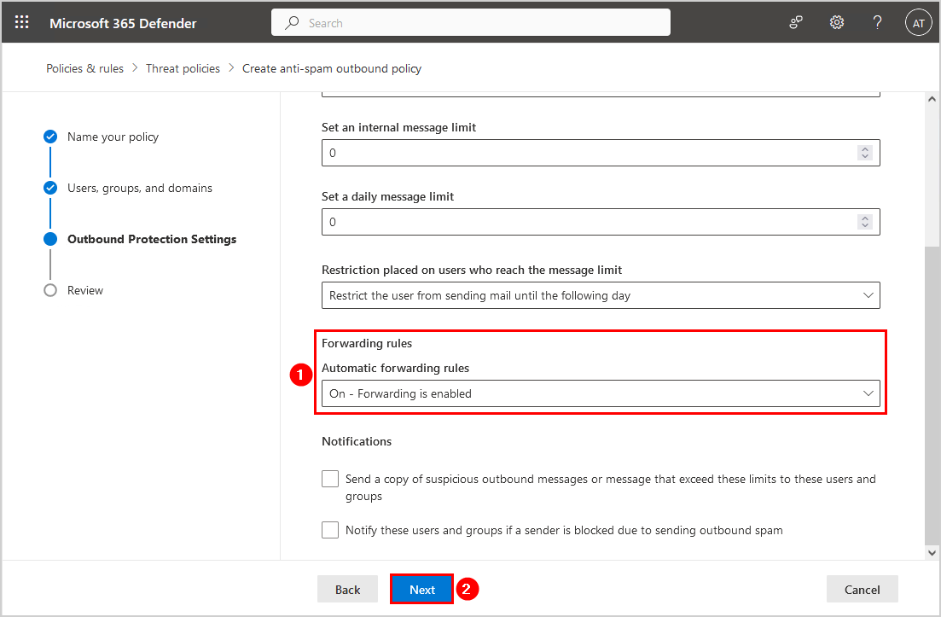The width and height of the screenshot is (941, 617).
Task: Navigate to 'Threat policies' breadcrumb
Action: pyautogui.click(x=183, y=68)
